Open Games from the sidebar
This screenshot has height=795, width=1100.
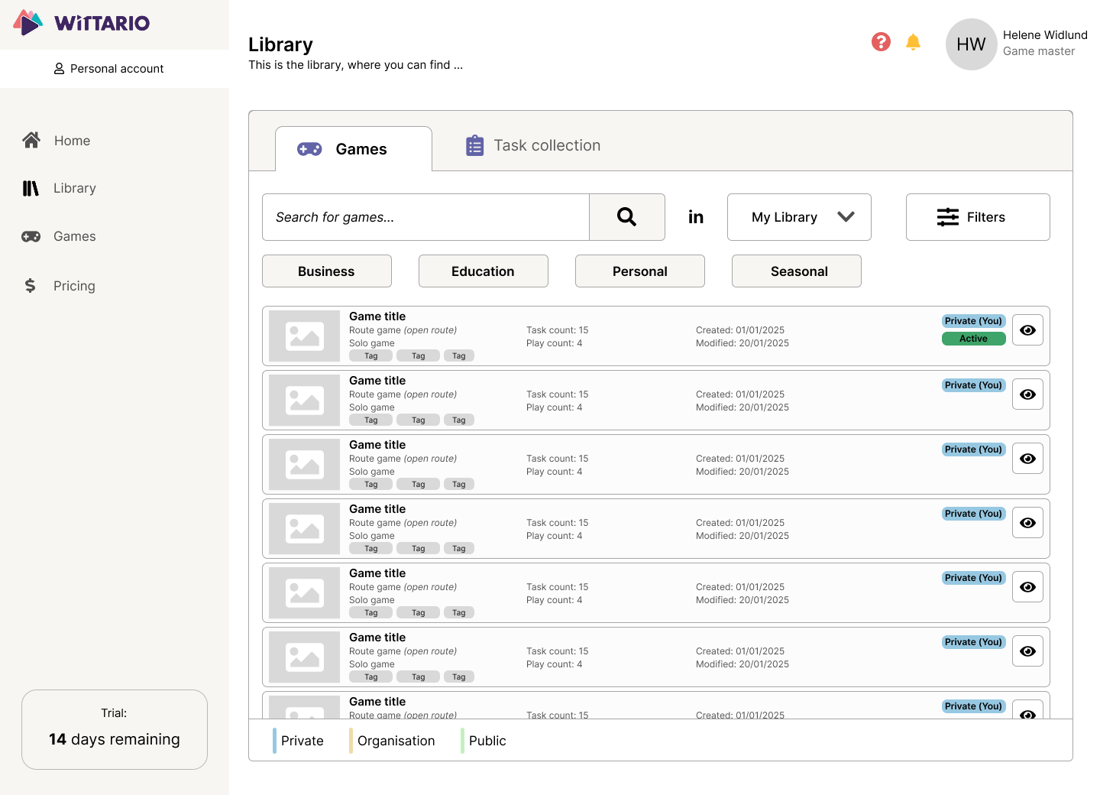74,236
